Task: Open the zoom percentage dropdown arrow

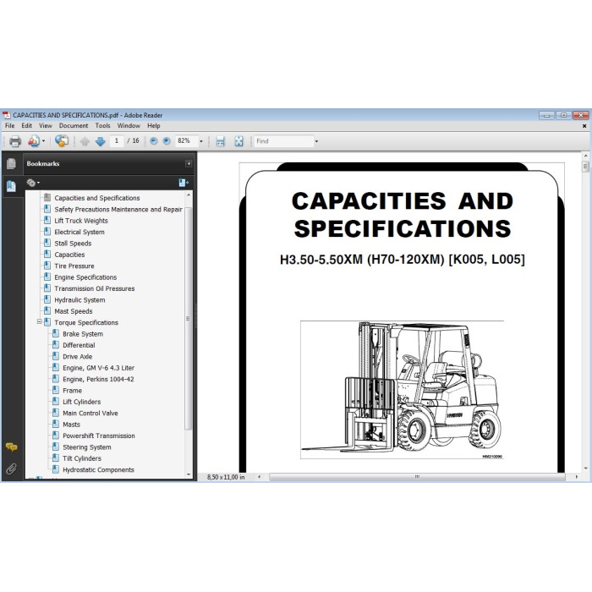Action: [201, 141]
